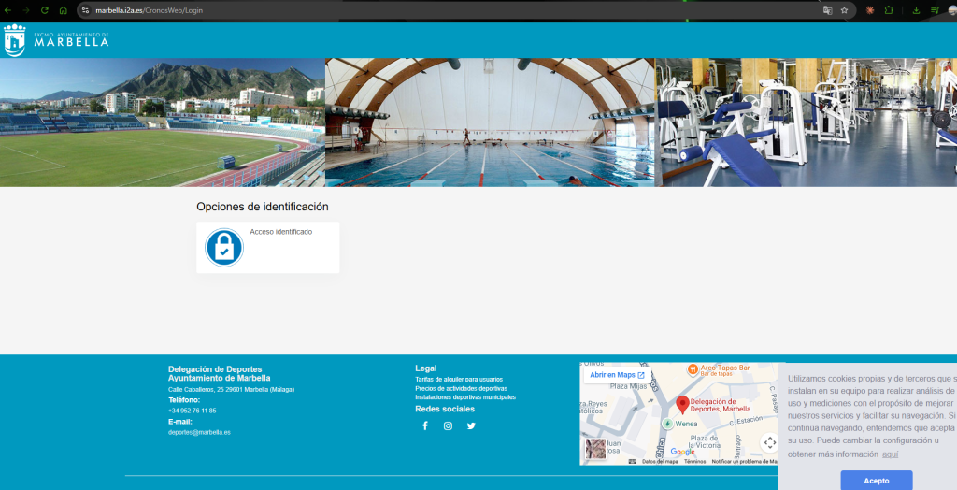Viewport: 957px width, 490px height.
Task: Click Redes sociales heading
Action: [x=444, y=409]
